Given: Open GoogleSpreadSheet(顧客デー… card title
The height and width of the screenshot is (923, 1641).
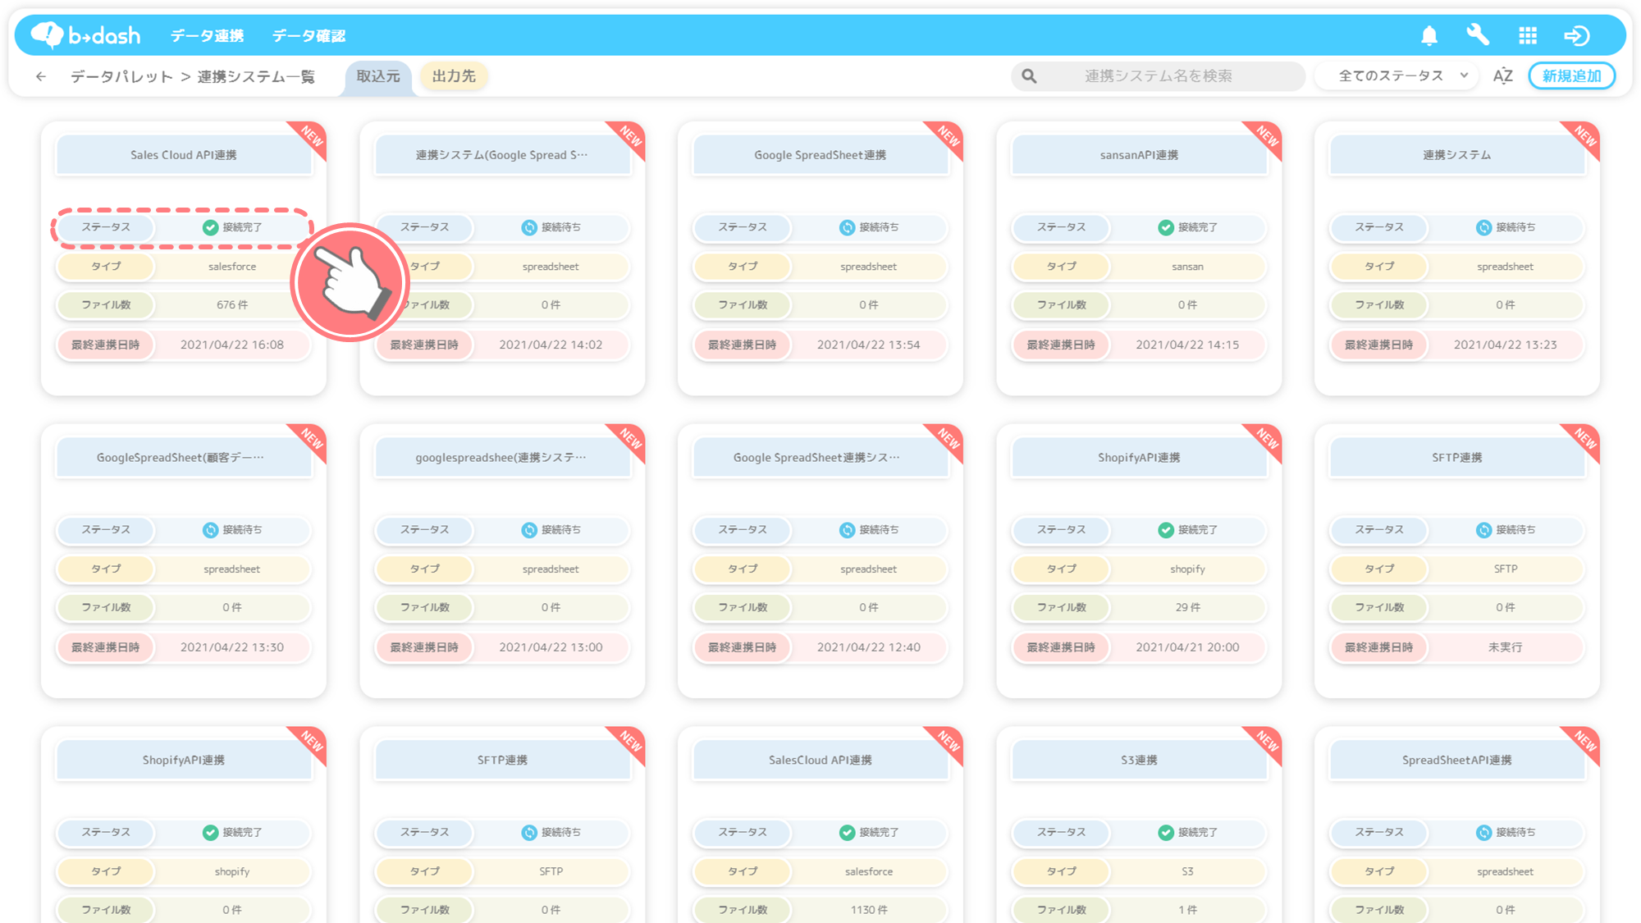Looking at the screenshot, I should click(x=184, y=458).
